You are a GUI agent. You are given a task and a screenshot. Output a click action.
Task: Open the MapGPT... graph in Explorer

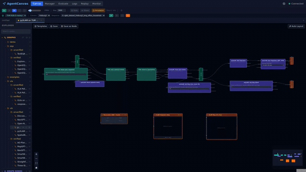[x=22, y=147]
